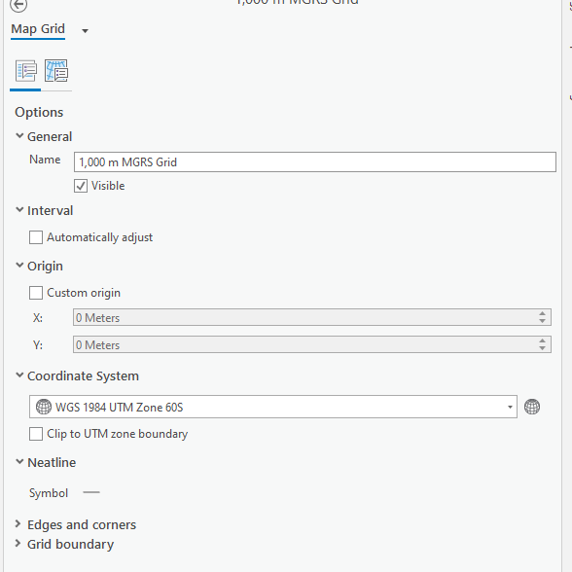Increase the X origin value with the up arrow
572x572 pixels.
point(543,313)
